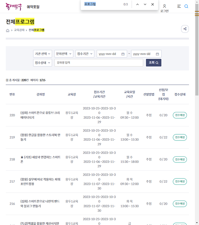199x225 pixels.
Task: Click the start date yyyy-mm-dd field
Action: [112, 54]
